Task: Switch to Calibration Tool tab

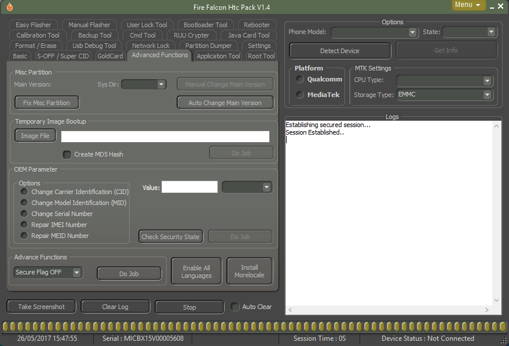Action: [38, 35]
